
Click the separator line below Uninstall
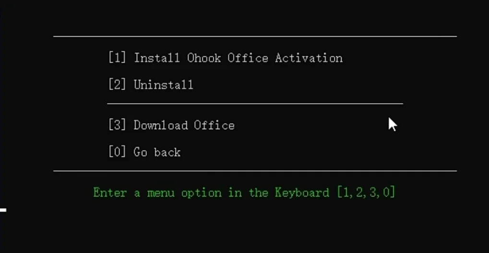254,103
